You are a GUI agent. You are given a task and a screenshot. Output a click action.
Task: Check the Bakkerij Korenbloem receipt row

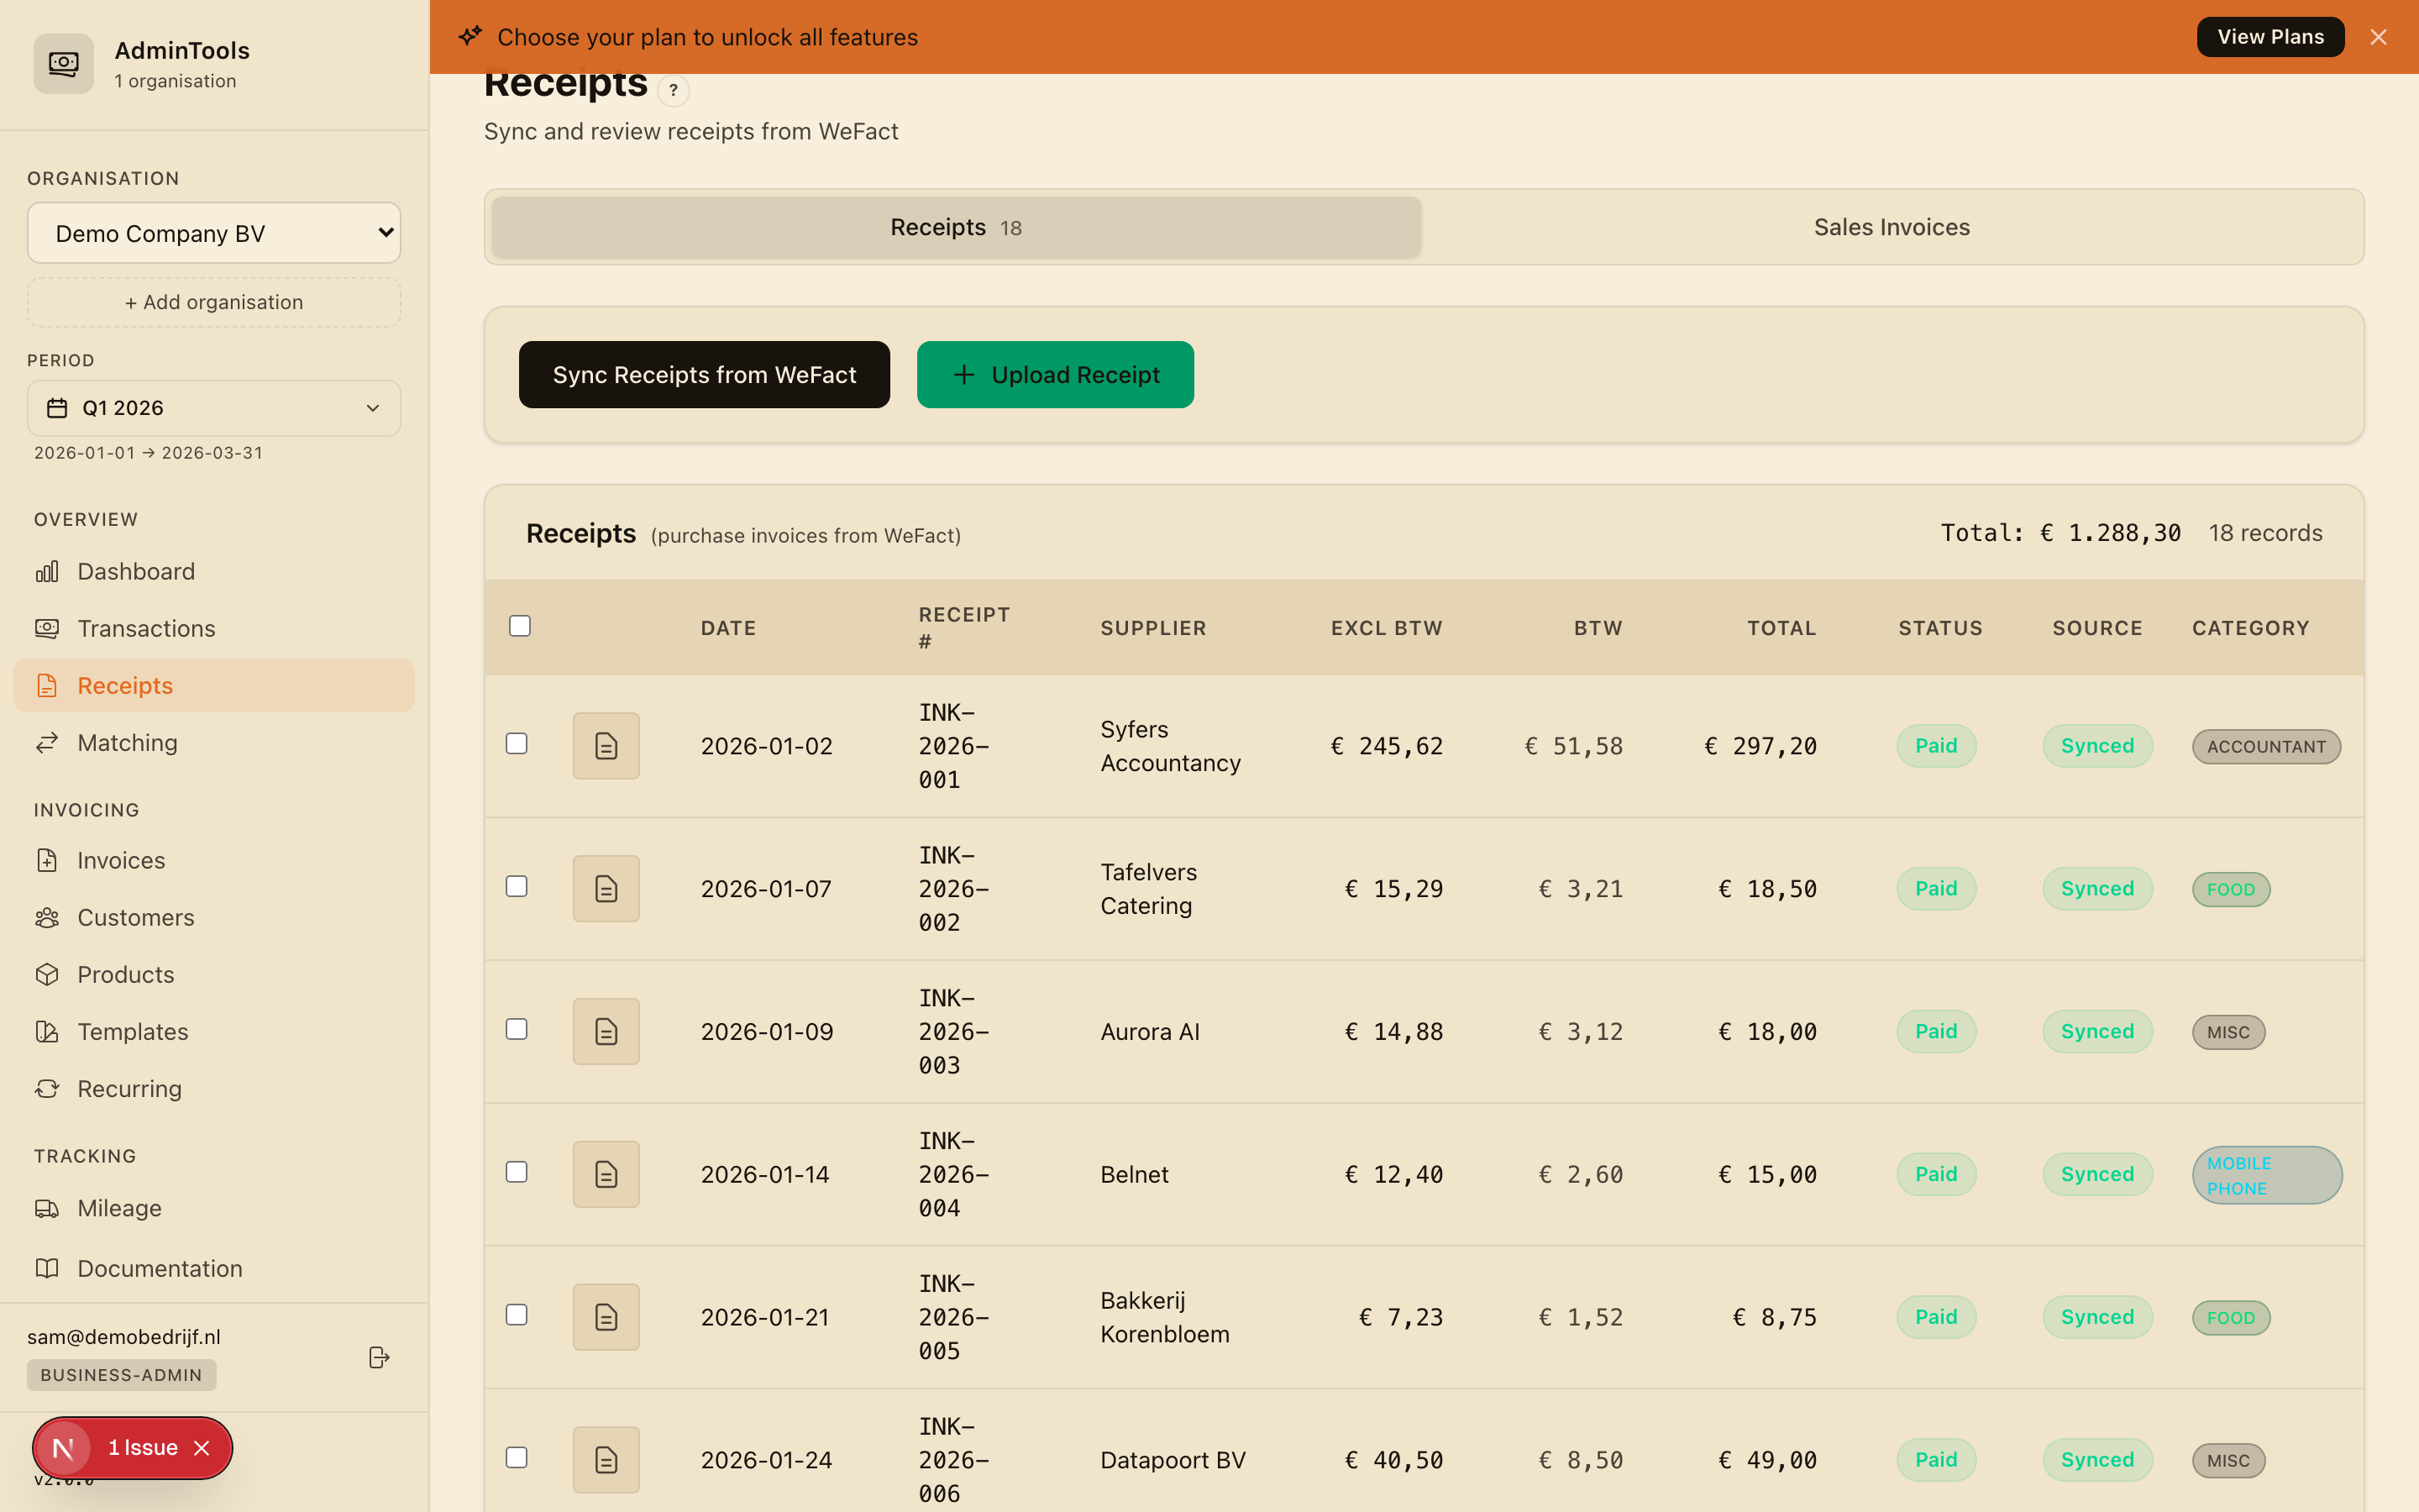[517, 1315]
